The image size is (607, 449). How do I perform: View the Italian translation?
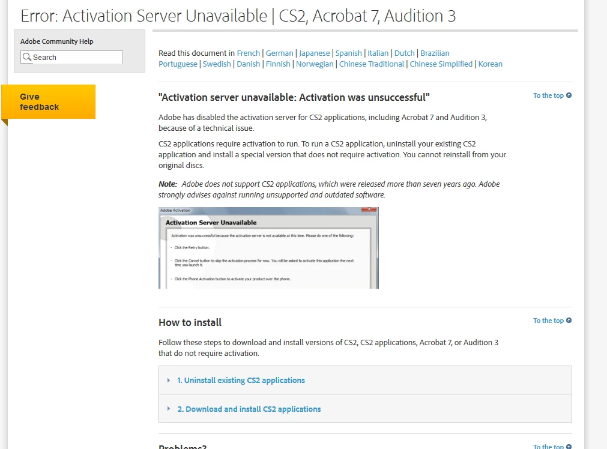378,53
